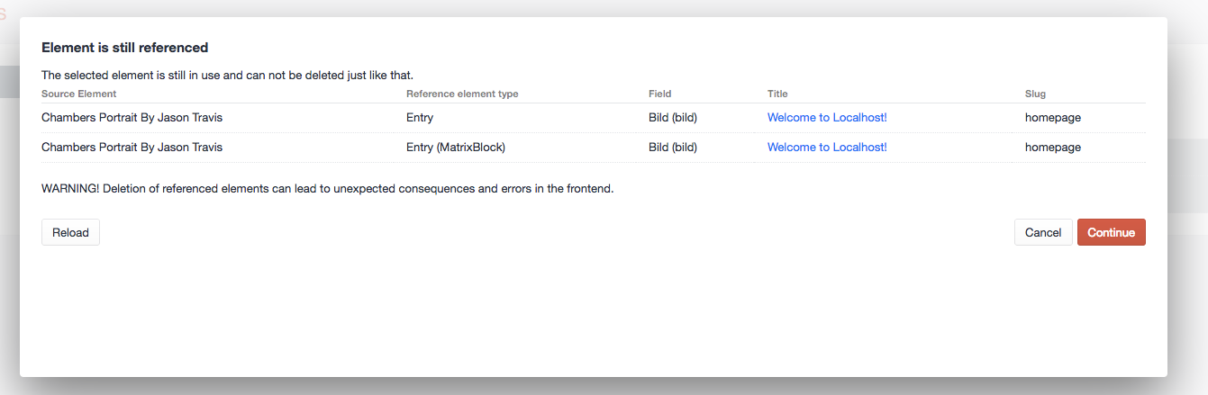Screen dimensions: 1208x395
Task: Confirm deletion with the red Continue button
Action: (1111, 232)
